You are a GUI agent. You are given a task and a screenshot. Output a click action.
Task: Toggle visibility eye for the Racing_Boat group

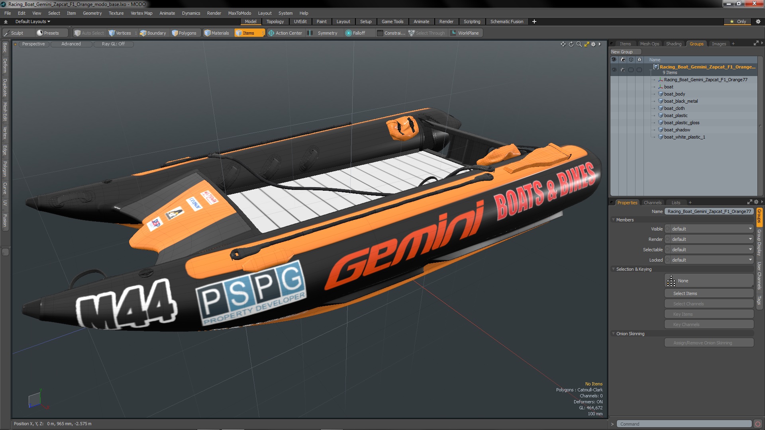(614, 70)
